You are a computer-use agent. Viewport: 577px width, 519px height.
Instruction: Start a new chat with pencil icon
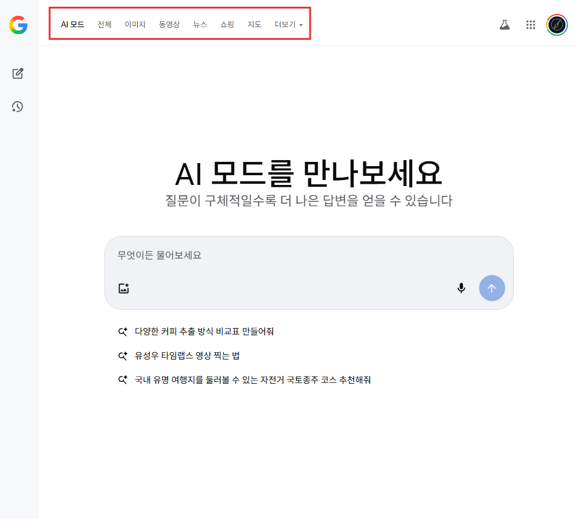18,74
